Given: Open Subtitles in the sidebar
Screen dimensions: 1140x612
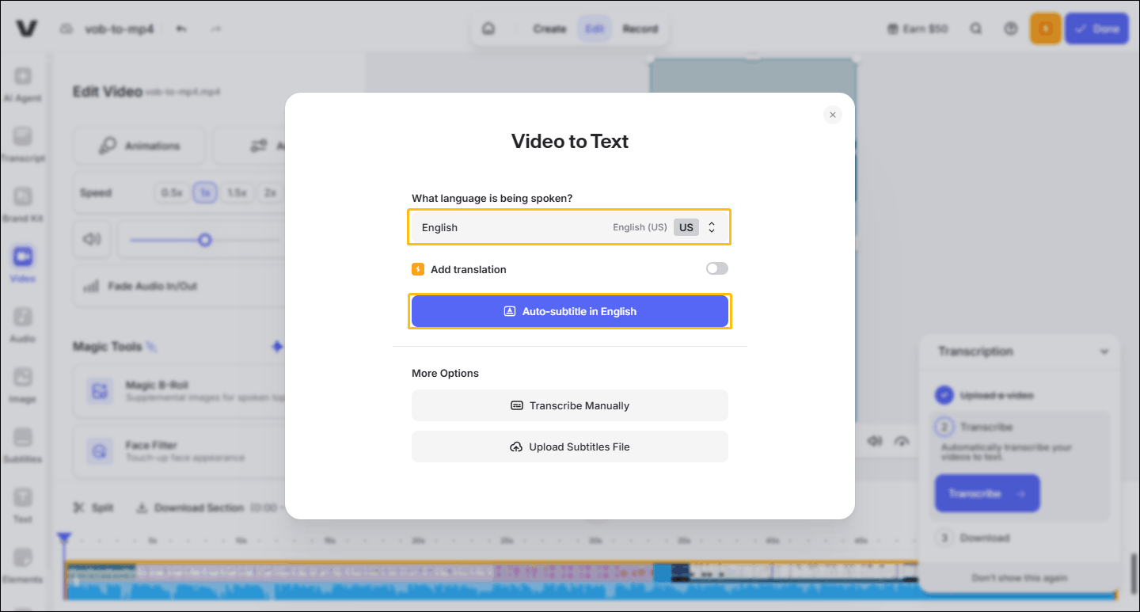Looking at the screenshot, I should click(x=23, y=446).
